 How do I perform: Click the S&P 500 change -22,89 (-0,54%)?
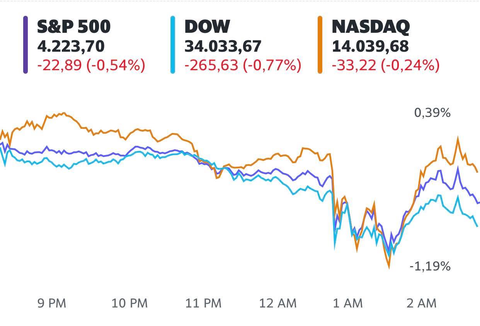pos(91,65)
